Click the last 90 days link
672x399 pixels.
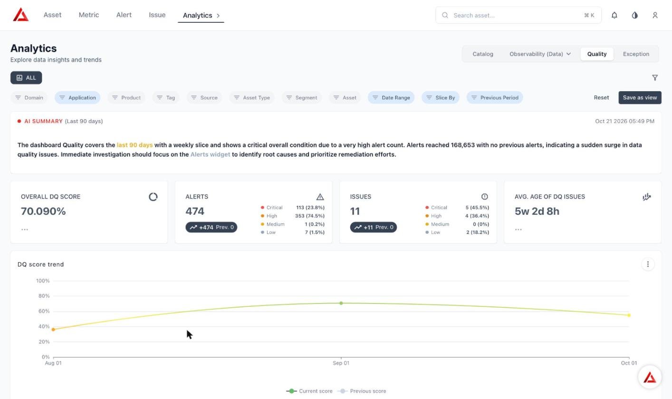click(x=134, y=145)
